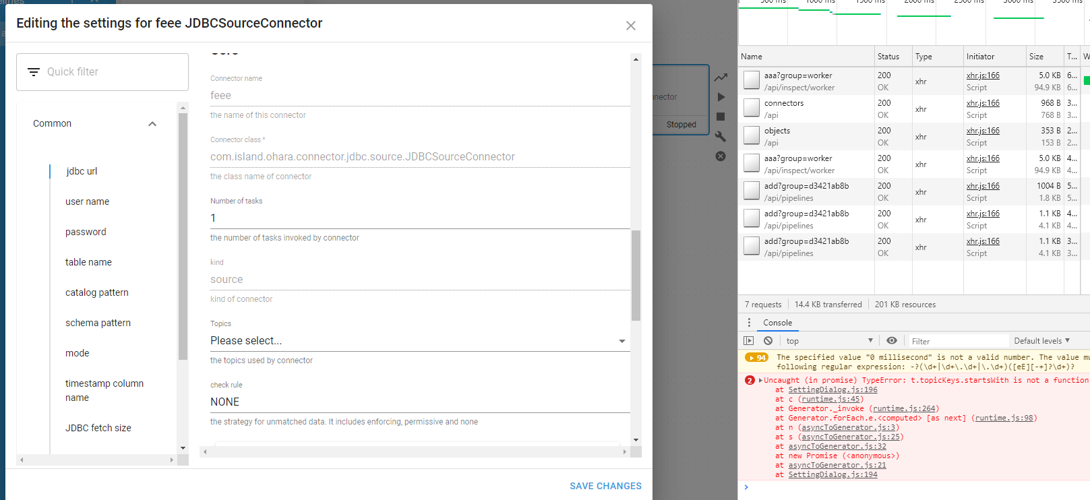Click settings form vertical scrollbar thumb
The image size is (1090, 500).
[636, 275]
